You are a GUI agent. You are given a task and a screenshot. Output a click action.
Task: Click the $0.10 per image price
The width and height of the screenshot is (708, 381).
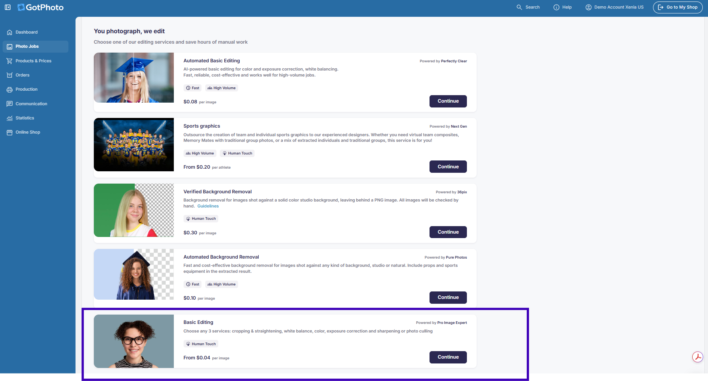pyautogui.click(x=199, y=298)
